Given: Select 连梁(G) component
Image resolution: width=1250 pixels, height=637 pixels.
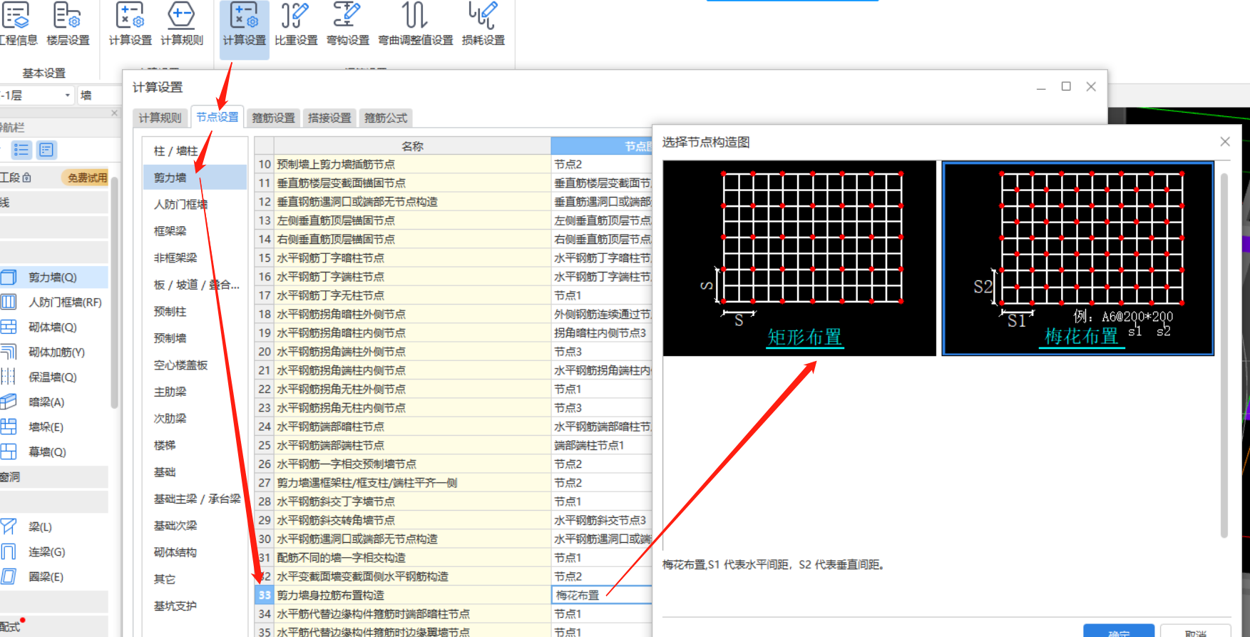Looking at the screenshot, I should pyautogui.click(x=54, y=552).
